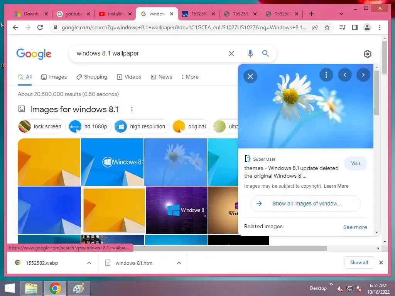Select the lock screen filter chip
This screenshot has height=296, width=395.
tap(42, 126)
